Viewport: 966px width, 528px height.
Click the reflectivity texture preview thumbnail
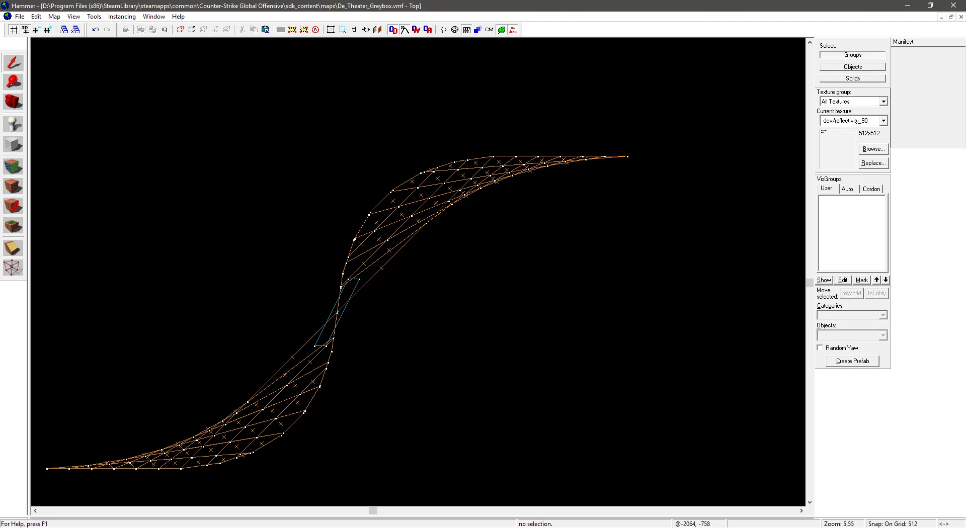coord(838,149)
